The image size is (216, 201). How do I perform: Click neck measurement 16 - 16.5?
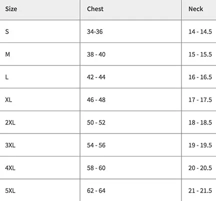pos(200,77)
